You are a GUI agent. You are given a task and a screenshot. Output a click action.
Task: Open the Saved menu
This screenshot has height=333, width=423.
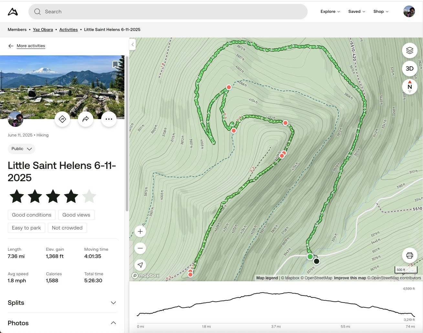click(356, 12)
